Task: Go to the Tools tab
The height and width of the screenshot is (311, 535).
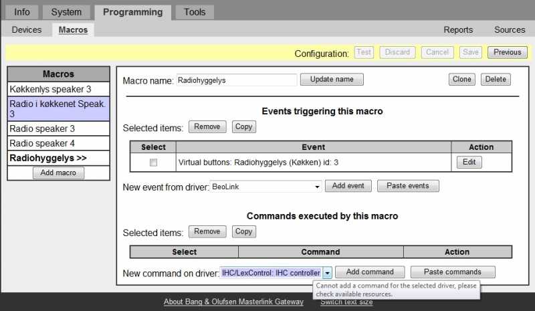Action: (195, 12)
